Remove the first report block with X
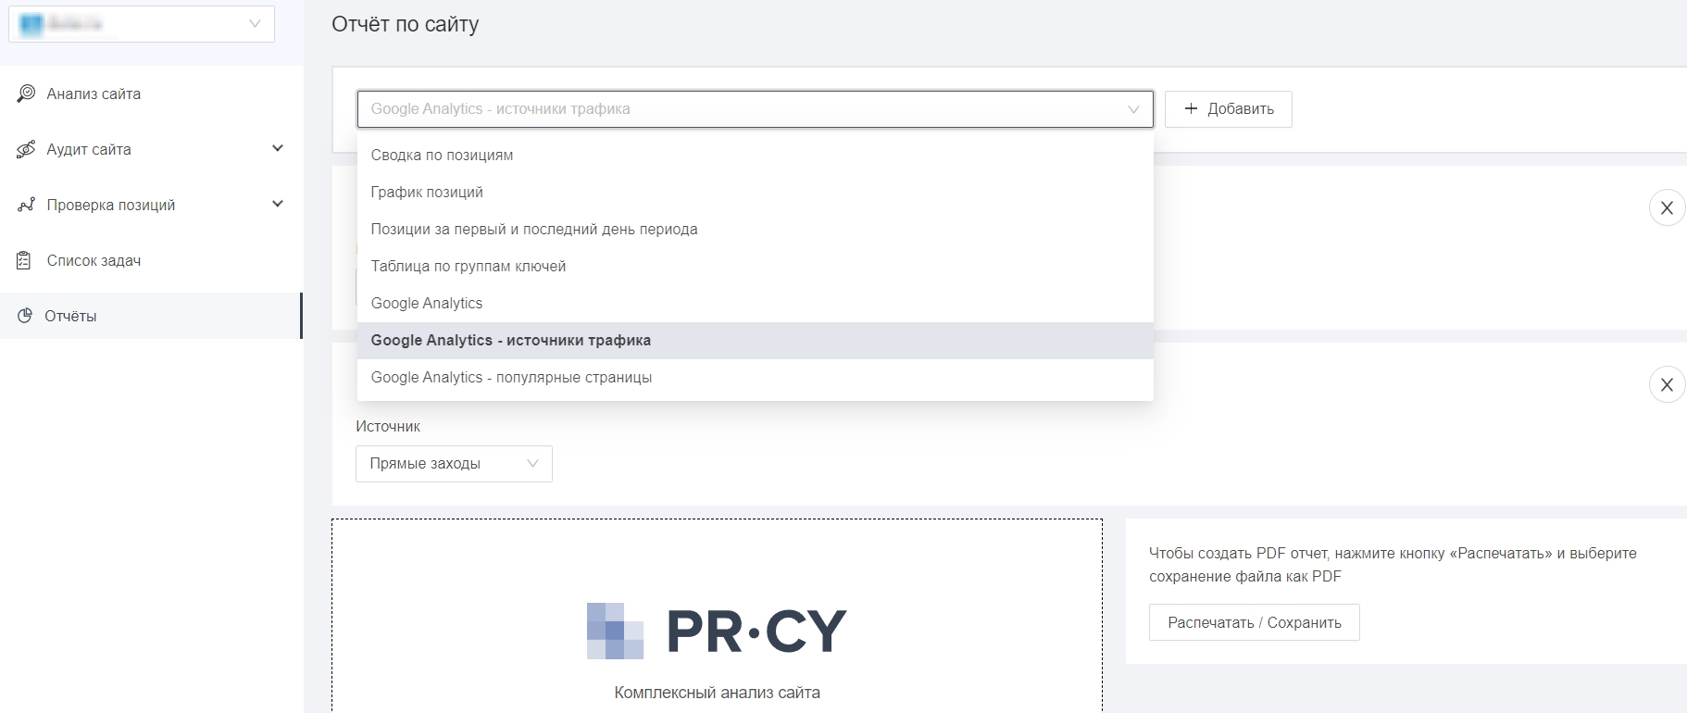 tap(1666, 208)
